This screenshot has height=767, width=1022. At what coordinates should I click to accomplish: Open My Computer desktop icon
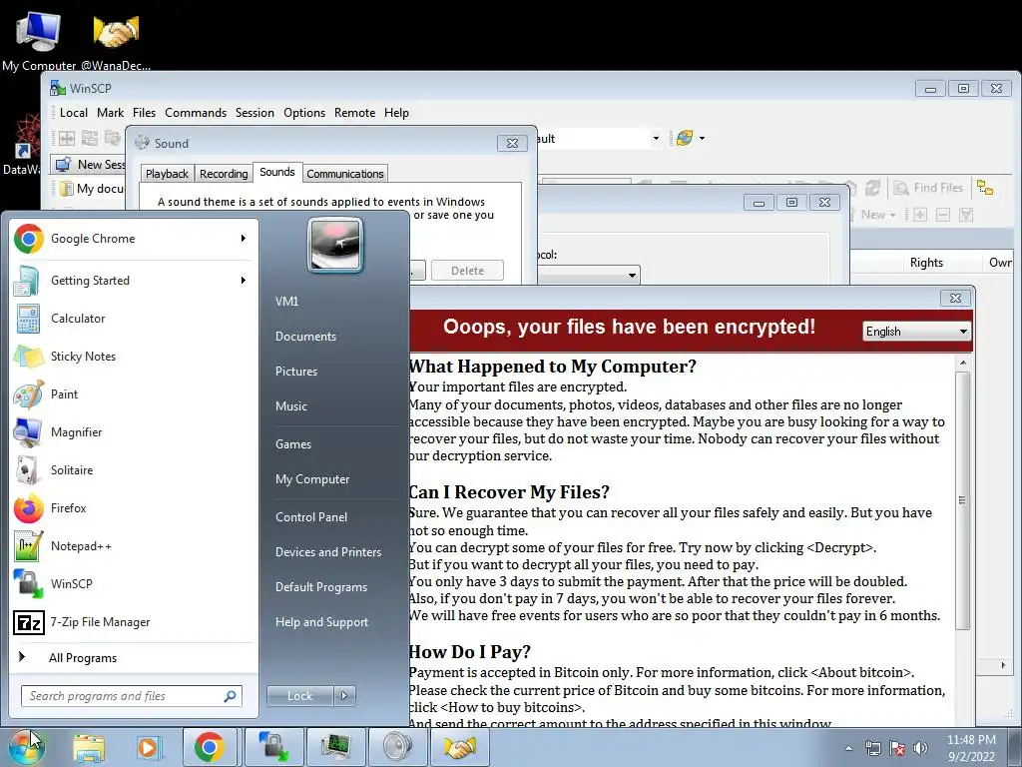(39, 39)
